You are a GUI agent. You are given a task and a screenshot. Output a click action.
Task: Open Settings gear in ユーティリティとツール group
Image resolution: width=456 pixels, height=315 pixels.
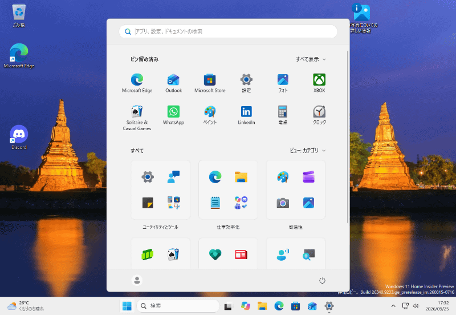(x=148, y=177)
